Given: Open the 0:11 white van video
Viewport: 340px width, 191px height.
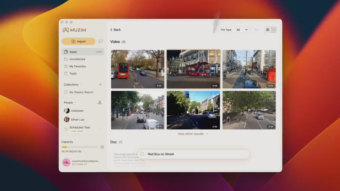Looking at the screenshot, I should pos(138,110).
